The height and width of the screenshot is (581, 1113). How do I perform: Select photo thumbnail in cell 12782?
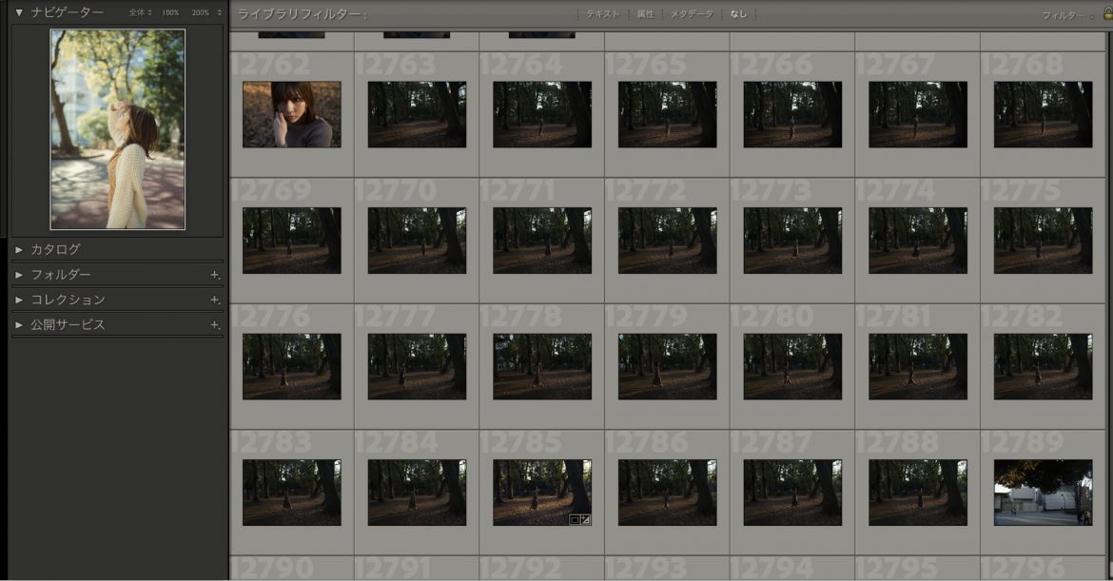(x=1044, y=367)
